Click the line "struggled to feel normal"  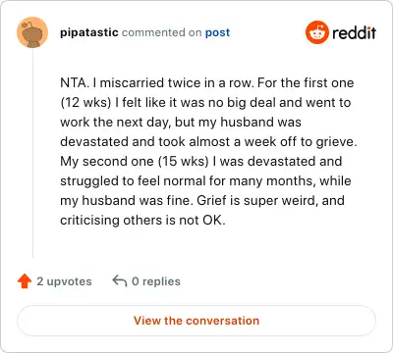click(x=135, y=181)
